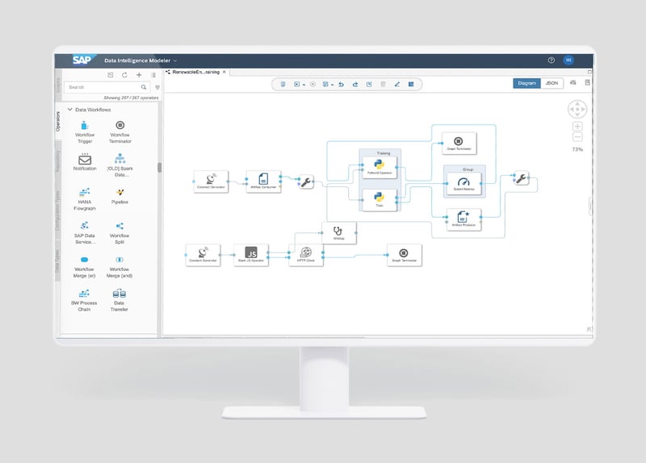This screenshot has width=646, height=463.
Task: Click the plus add operator icon
Action: pos(139,75)
